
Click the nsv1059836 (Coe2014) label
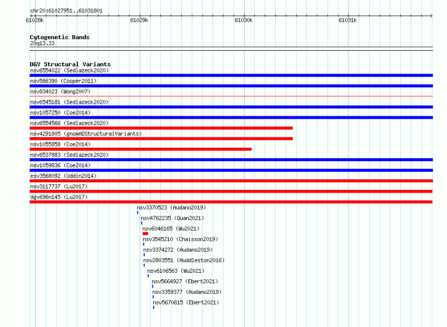click(x=60, y=165)
